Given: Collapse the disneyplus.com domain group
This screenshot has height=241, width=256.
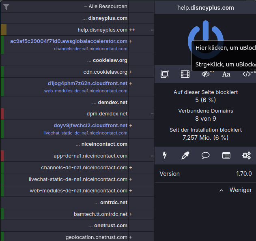Looking at the screenshot, I should (x=105, y=18).
